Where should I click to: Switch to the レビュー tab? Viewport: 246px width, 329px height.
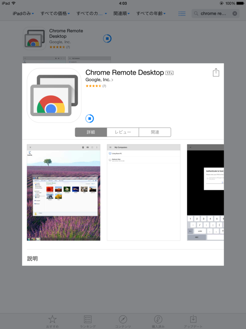tap(123, 132)
